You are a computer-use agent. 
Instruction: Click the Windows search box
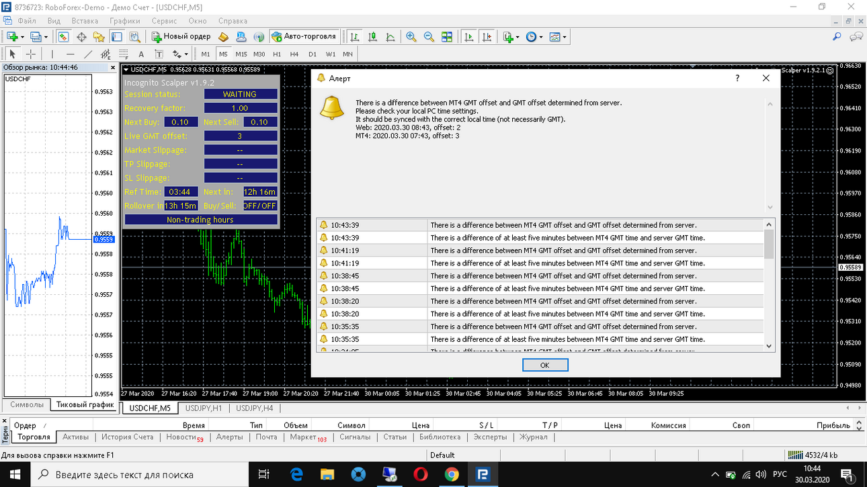(140, 474)
